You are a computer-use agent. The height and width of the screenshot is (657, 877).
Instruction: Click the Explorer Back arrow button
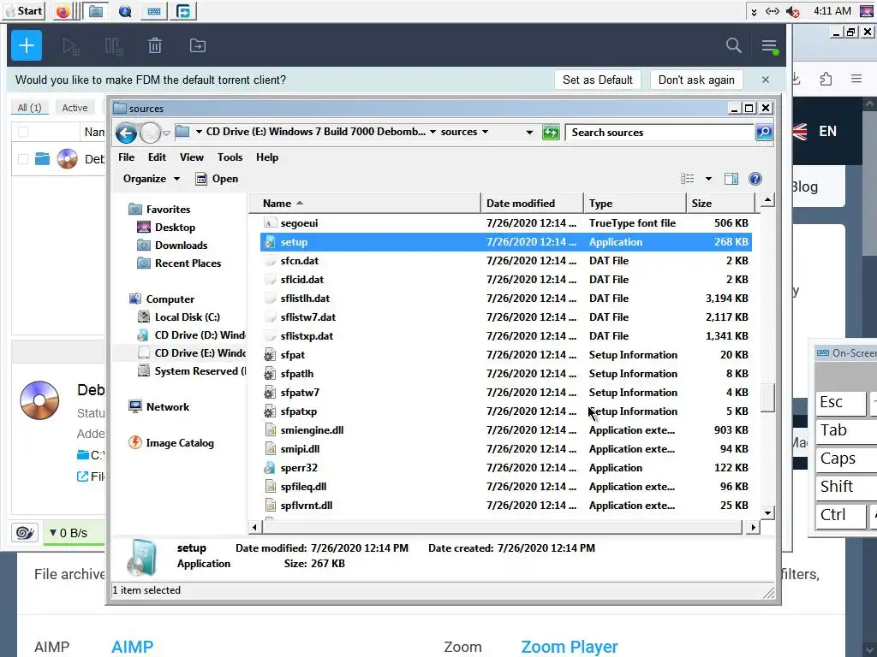click(127, 133)
